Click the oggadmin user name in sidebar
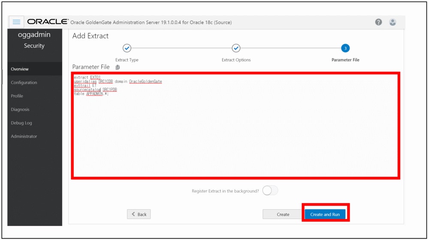 pyautogui.click(x=34, y=35)
